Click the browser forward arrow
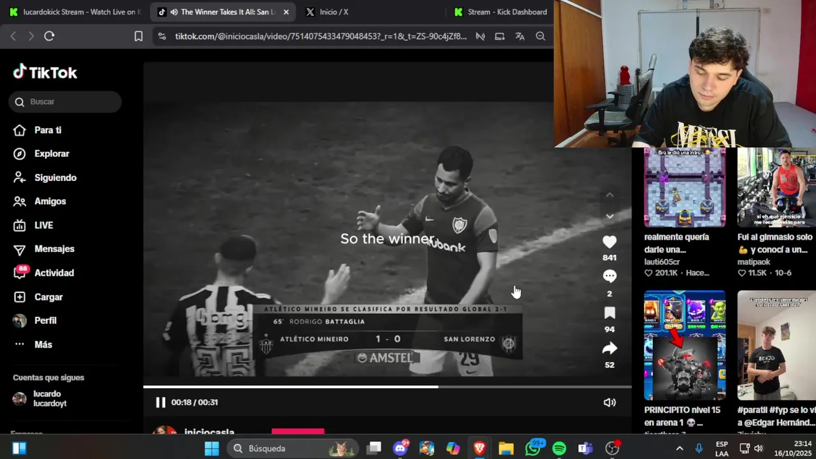816x459 pixels. (x=31, y=36)
